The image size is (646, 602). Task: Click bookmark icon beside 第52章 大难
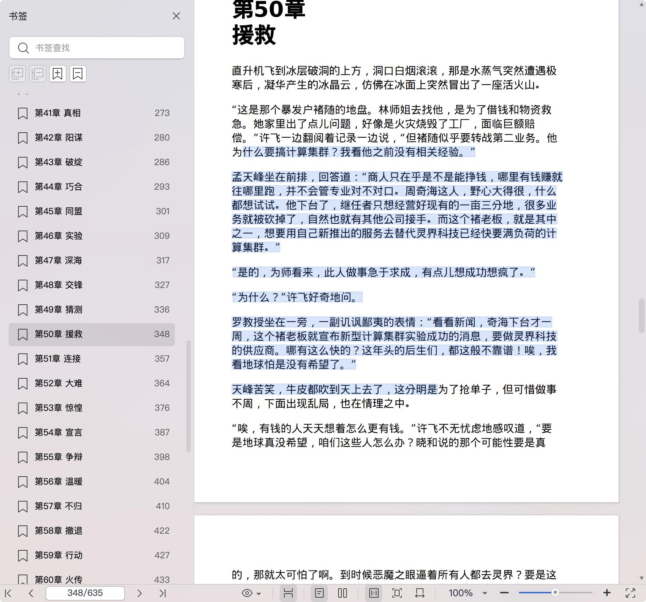click(23, 384)
